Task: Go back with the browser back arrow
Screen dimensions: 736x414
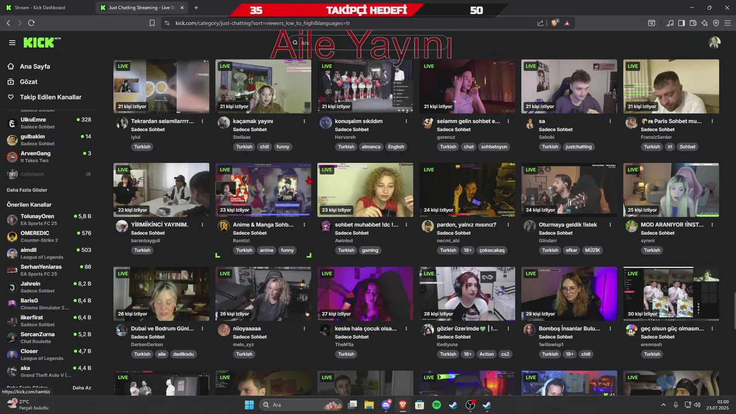Action: tap(9, 23)
